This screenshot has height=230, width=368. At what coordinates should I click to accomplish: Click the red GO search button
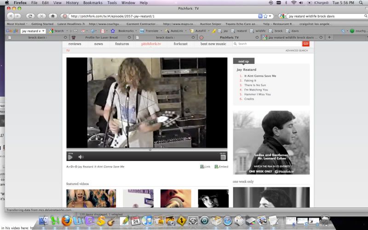click(x=305, y=44)
